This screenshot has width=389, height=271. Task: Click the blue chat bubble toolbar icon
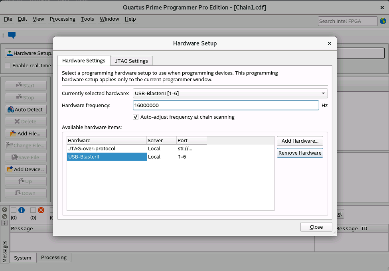pyautogui.click(x=12, y=35)
